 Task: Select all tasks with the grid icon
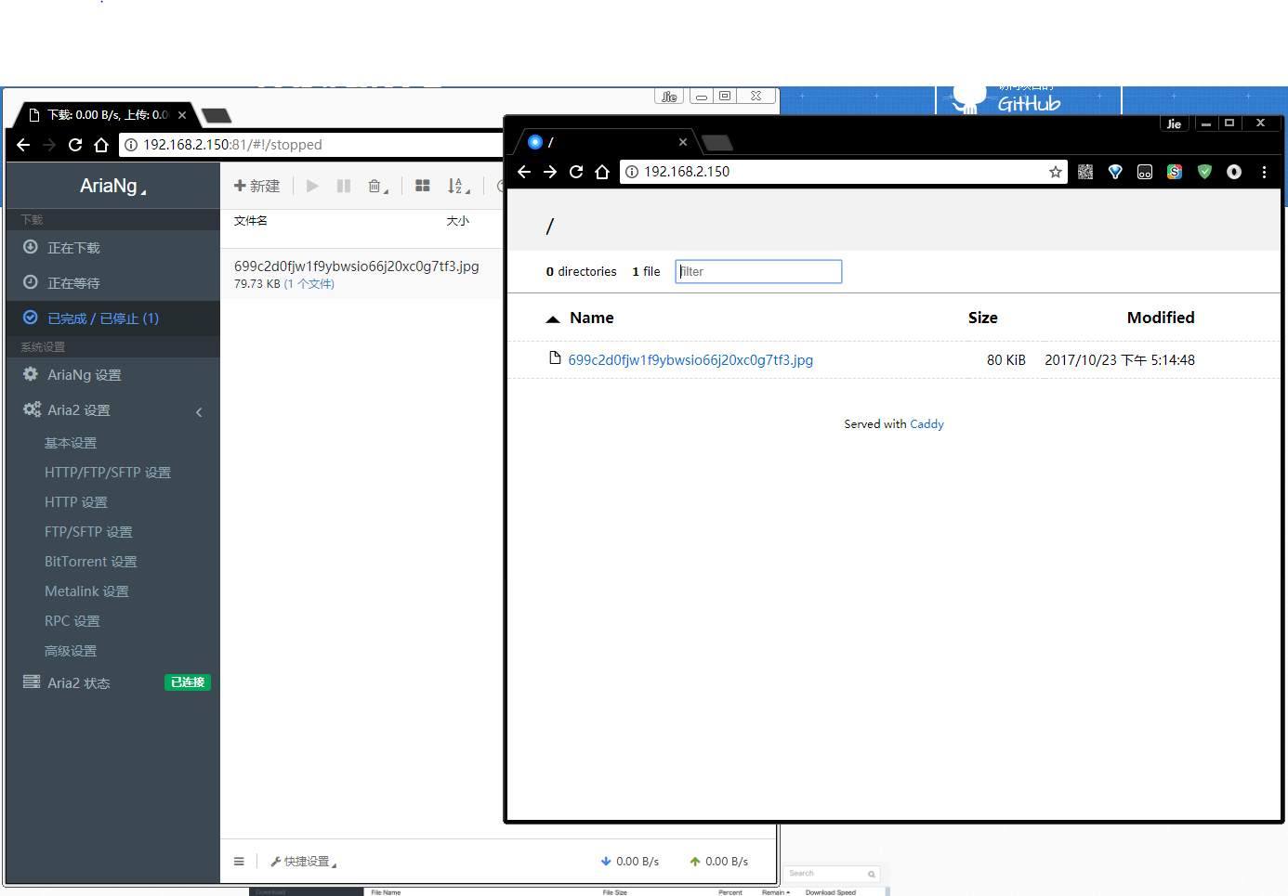click(x=423, y=186)
